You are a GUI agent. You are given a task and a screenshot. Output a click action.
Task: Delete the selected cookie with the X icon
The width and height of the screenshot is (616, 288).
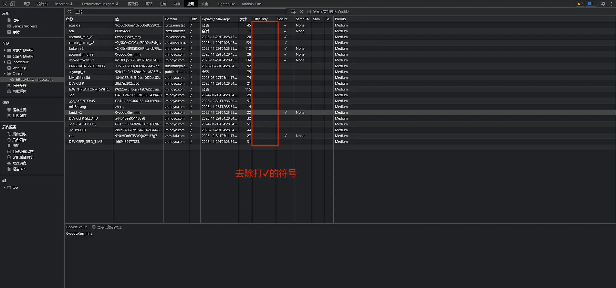click(x=302, y=12)
